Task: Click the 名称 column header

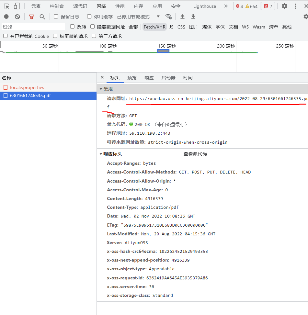Action: point(49,78)
